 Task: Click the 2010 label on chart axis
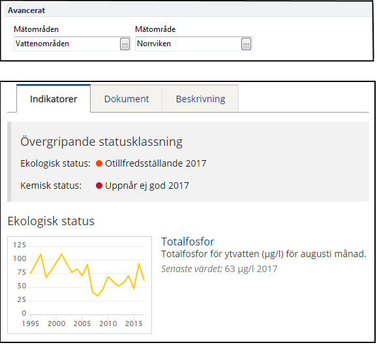[x=108, y=324]
